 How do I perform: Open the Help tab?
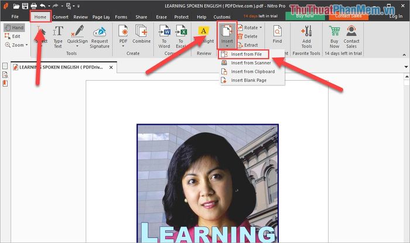pyautogui.click(x=201, y=17)
